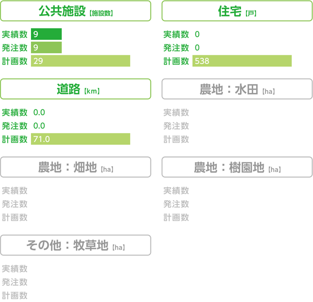The width and height of the screenshot is (313, 302).
Task: Click the 計画数 label under その他：牧草地
Action: [x=14, y=296]
